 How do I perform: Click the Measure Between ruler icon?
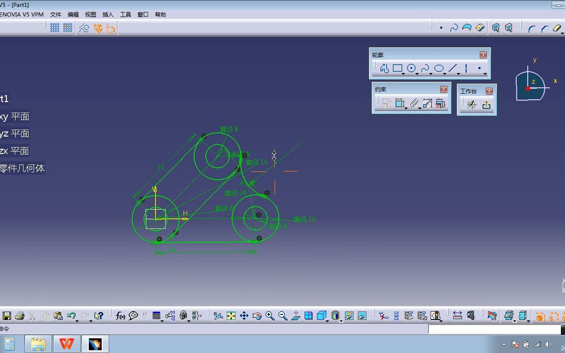point(457,316)
